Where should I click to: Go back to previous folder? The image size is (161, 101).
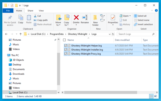pos(6,34)
